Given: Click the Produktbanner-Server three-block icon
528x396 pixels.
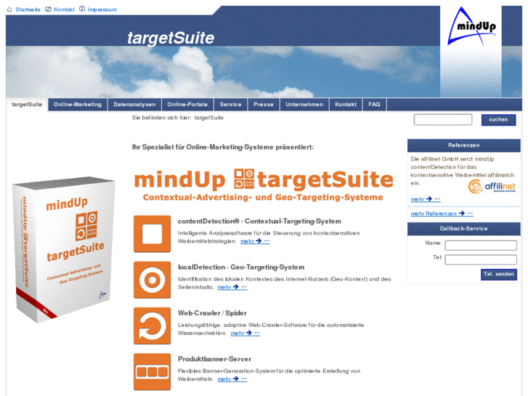Looking at the screenshot, I should [153, 372].
